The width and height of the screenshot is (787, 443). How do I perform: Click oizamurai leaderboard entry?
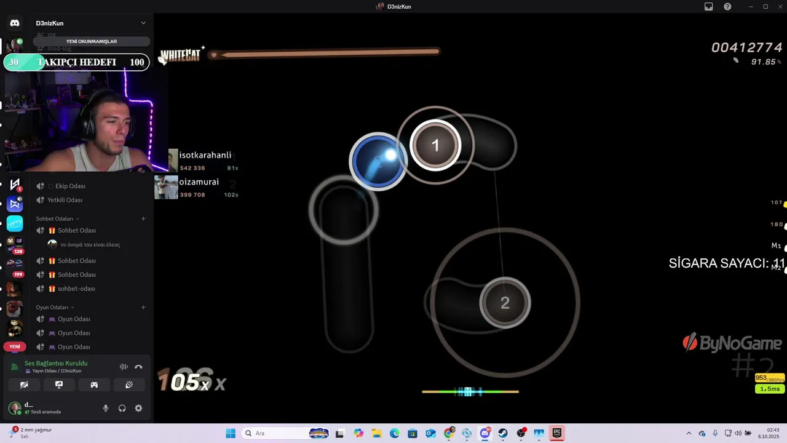[197, 188]
